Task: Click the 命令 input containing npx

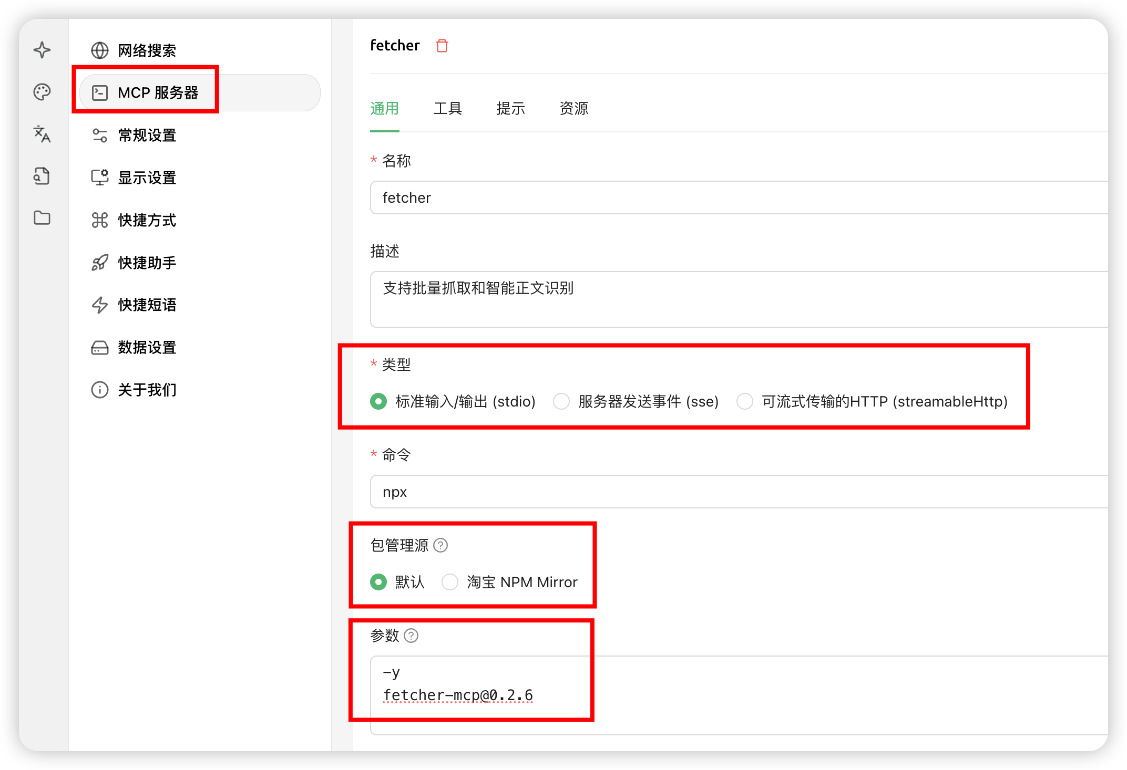Action: 739,492
